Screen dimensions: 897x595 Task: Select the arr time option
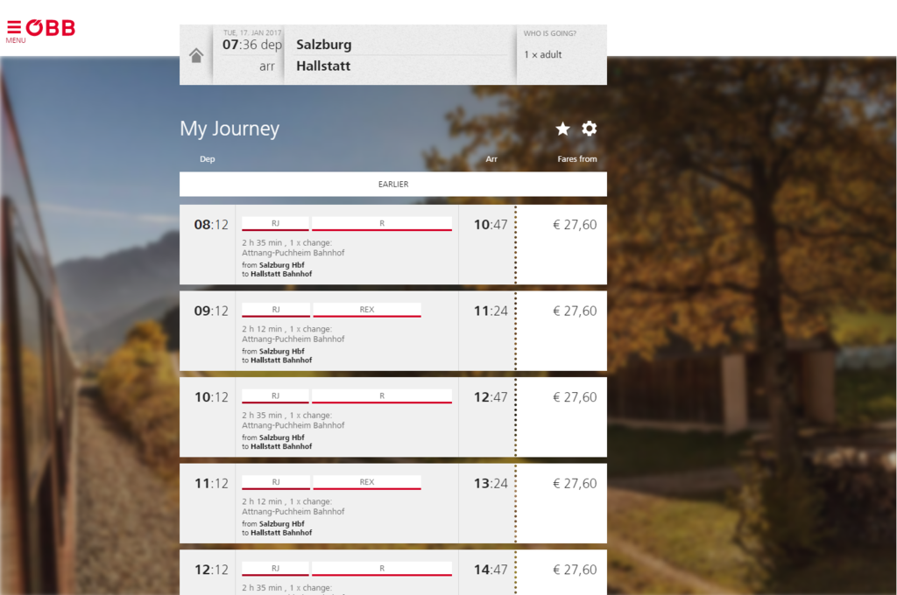click(267, 66)
